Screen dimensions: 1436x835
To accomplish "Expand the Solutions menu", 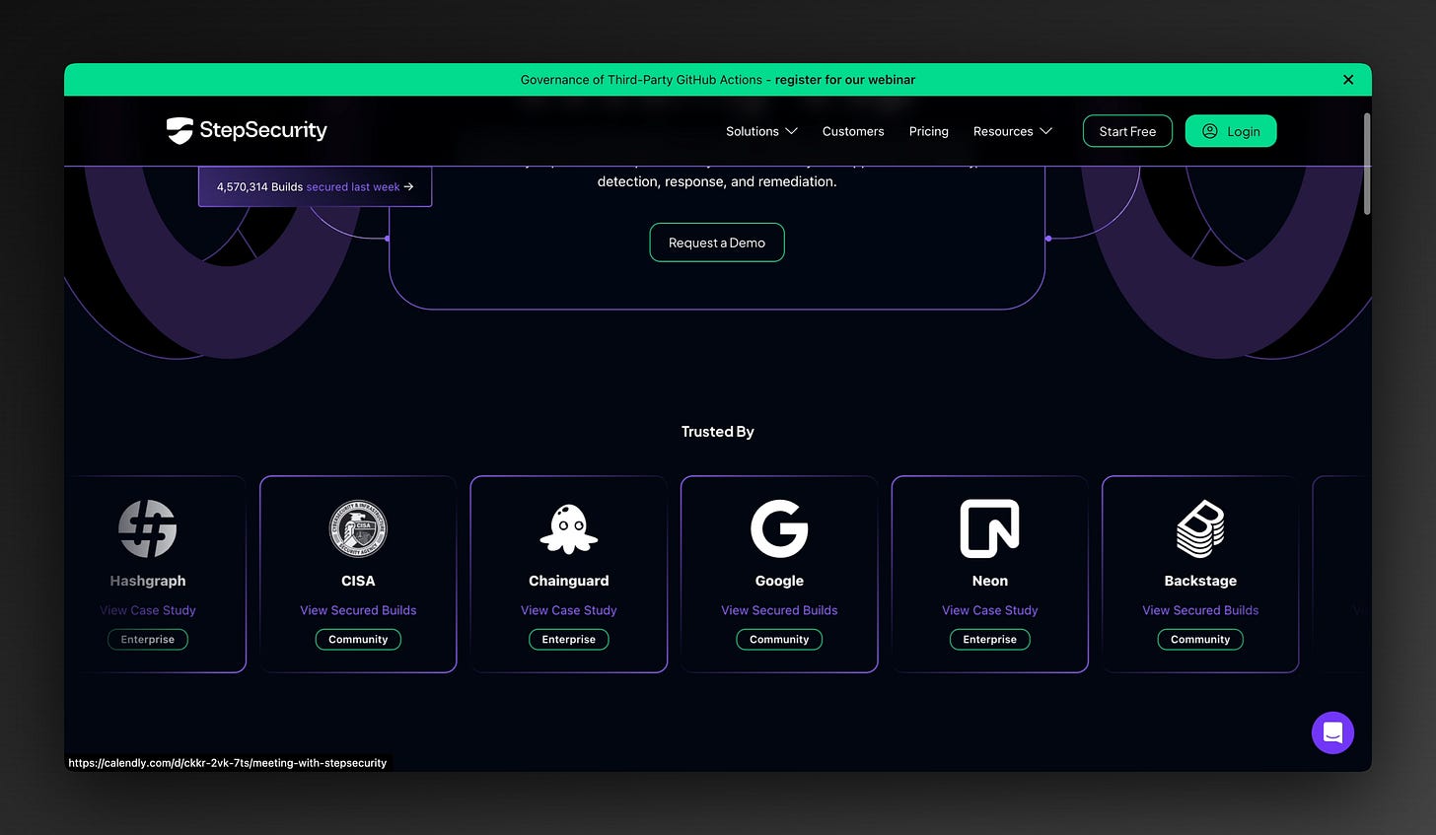I will pos(761,131).
